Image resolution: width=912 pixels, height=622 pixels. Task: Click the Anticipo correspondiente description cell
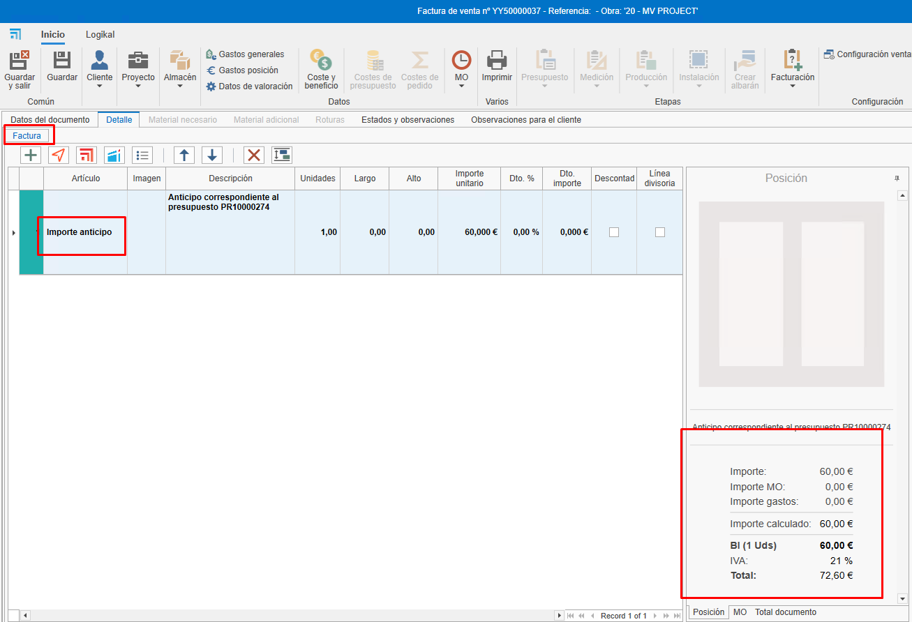coord(230,232)
